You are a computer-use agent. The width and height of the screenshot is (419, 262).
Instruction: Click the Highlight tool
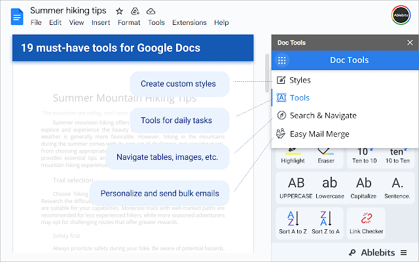[293, 157]
